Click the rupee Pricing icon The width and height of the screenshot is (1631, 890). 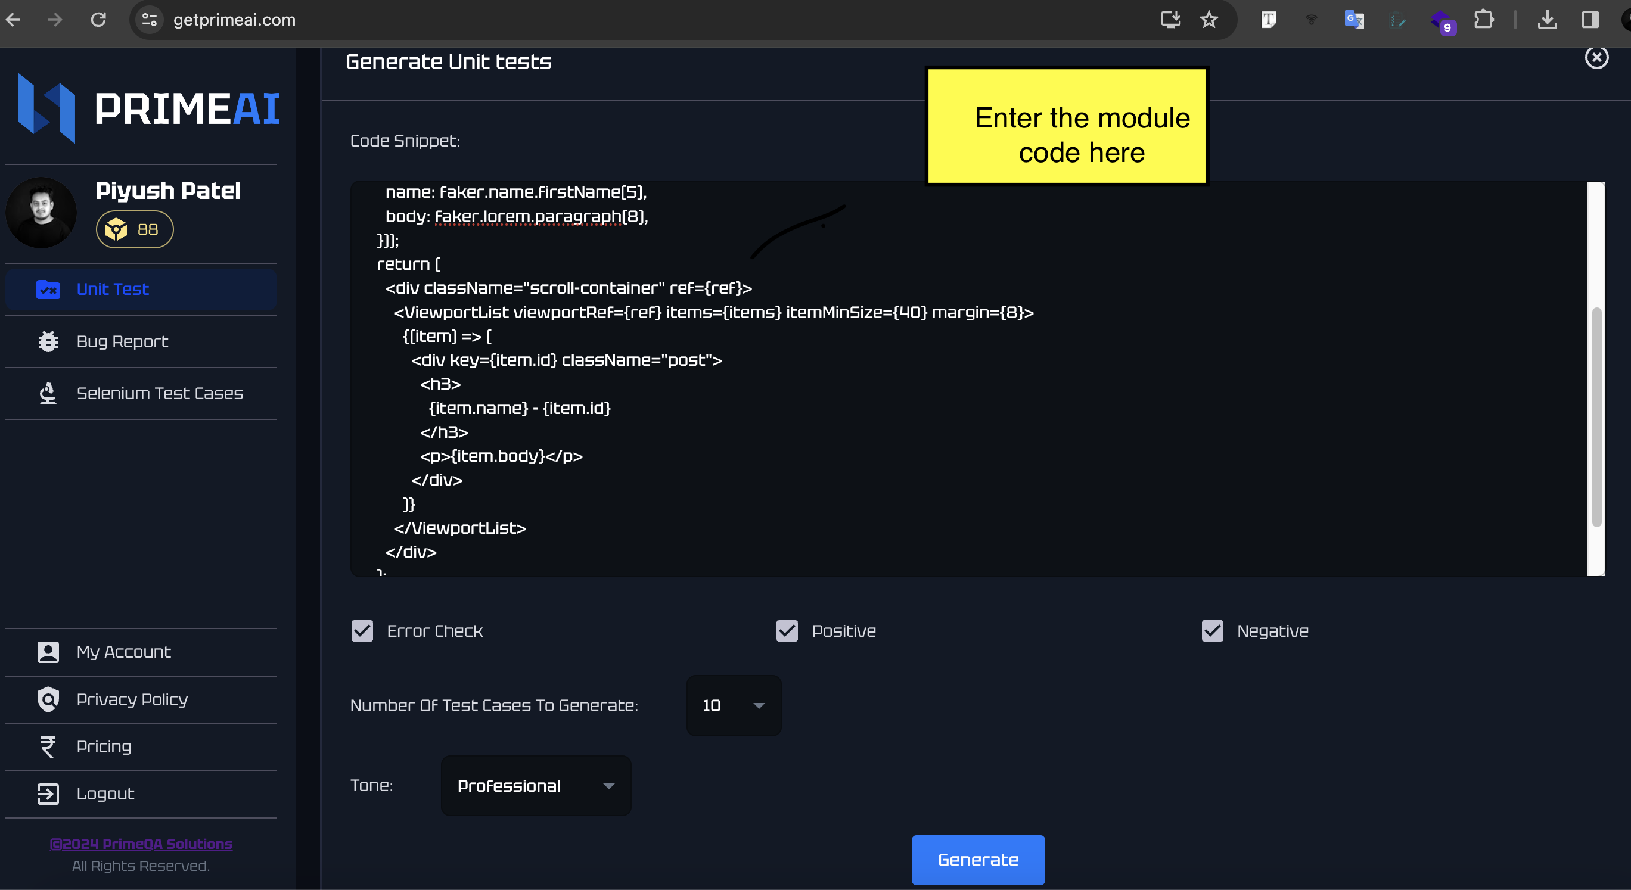coord(48,746)
